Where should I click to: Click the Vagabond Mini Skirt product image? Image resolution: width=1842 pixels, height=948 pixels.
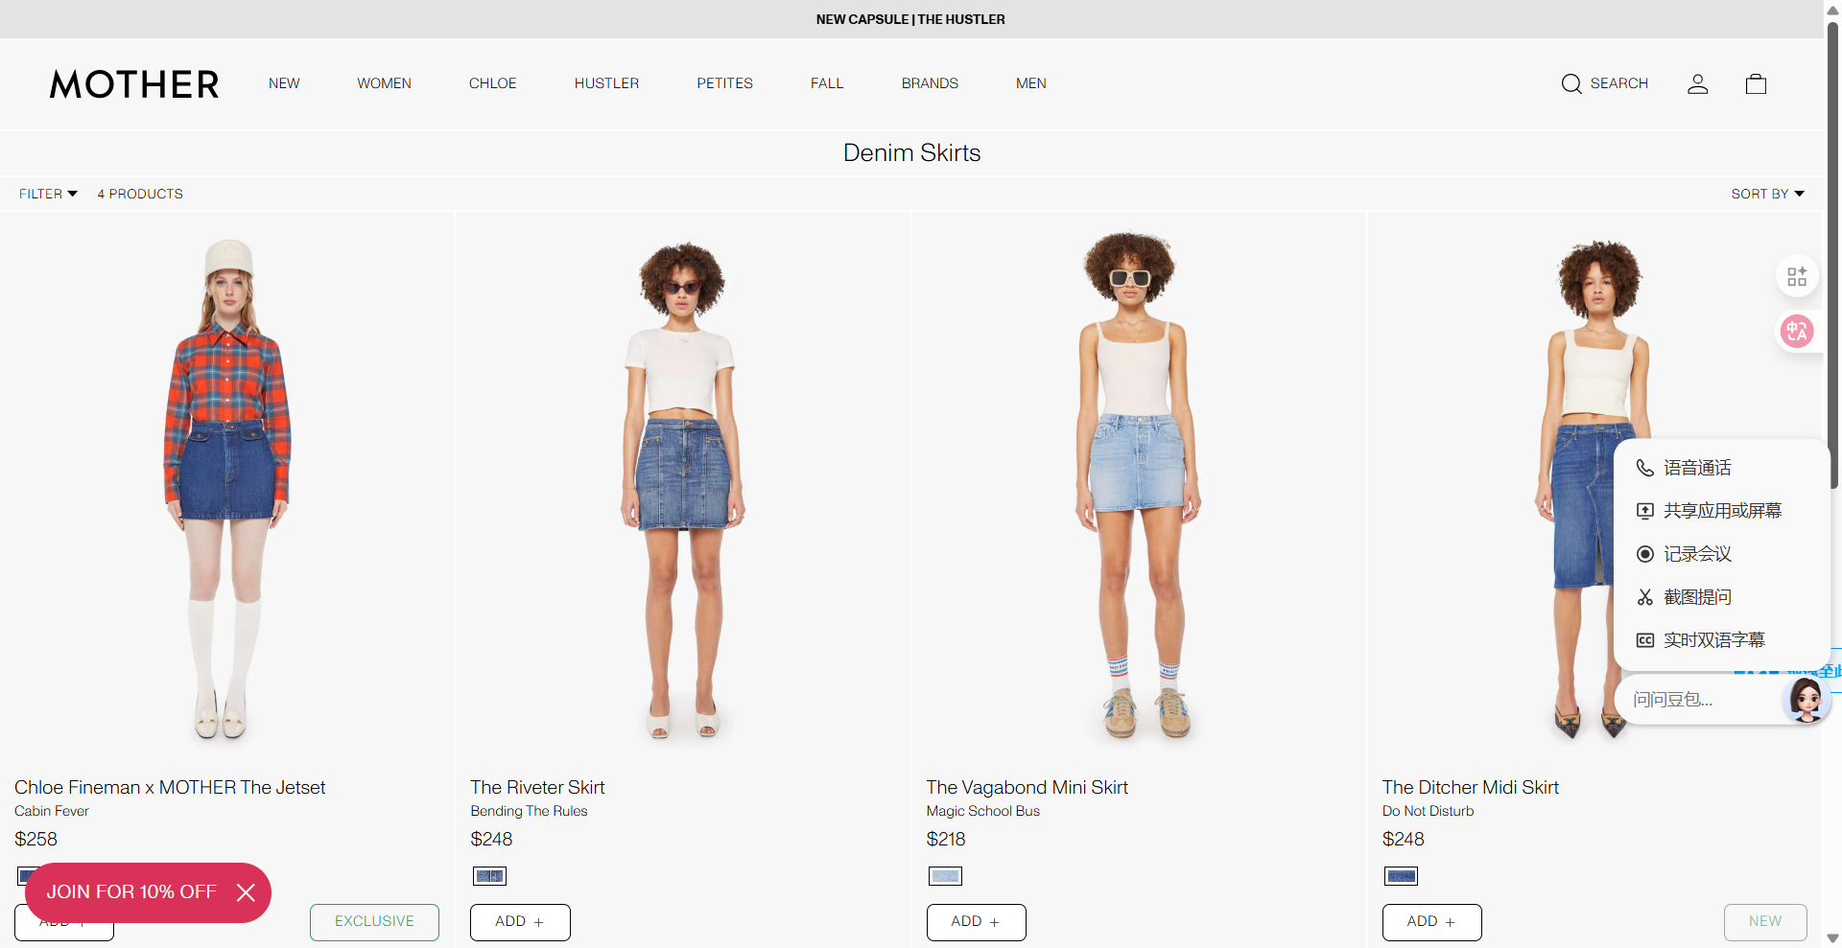point(1139,489)
